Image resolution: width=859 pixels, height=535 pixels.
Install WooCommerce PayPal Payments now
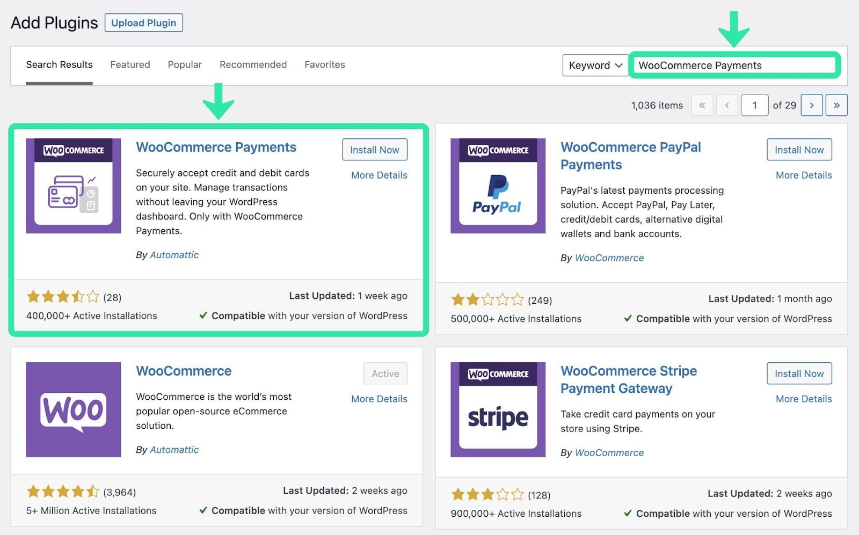[x=799, y=150]
